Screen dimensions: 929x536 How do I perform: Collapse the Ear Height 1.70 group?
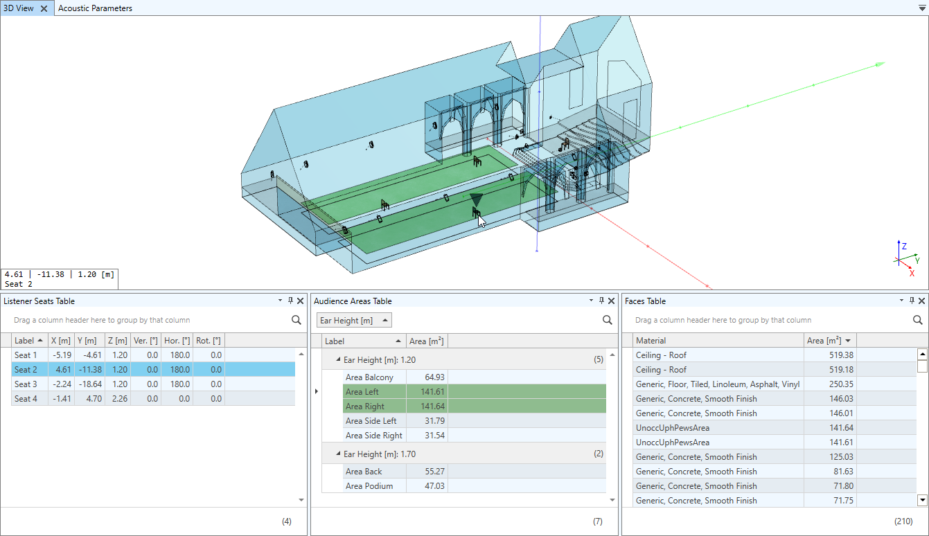pyautogui.click(x=339, y=454)
